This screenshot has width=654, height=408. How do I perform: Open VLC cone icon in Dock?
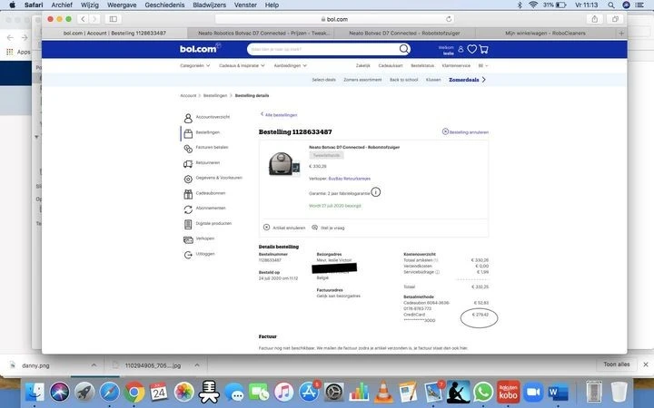coord(383,393)
